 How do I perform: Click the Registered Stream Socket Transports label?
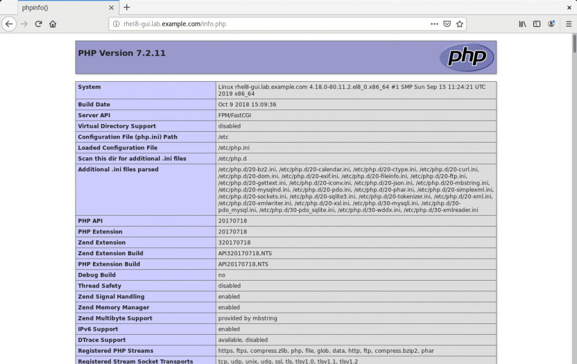[x=135, y=361]
